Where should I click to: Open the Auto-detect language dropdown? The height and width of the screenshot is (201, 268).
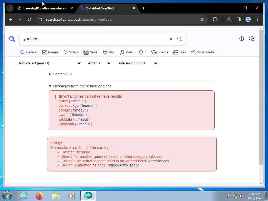point(50,63)
